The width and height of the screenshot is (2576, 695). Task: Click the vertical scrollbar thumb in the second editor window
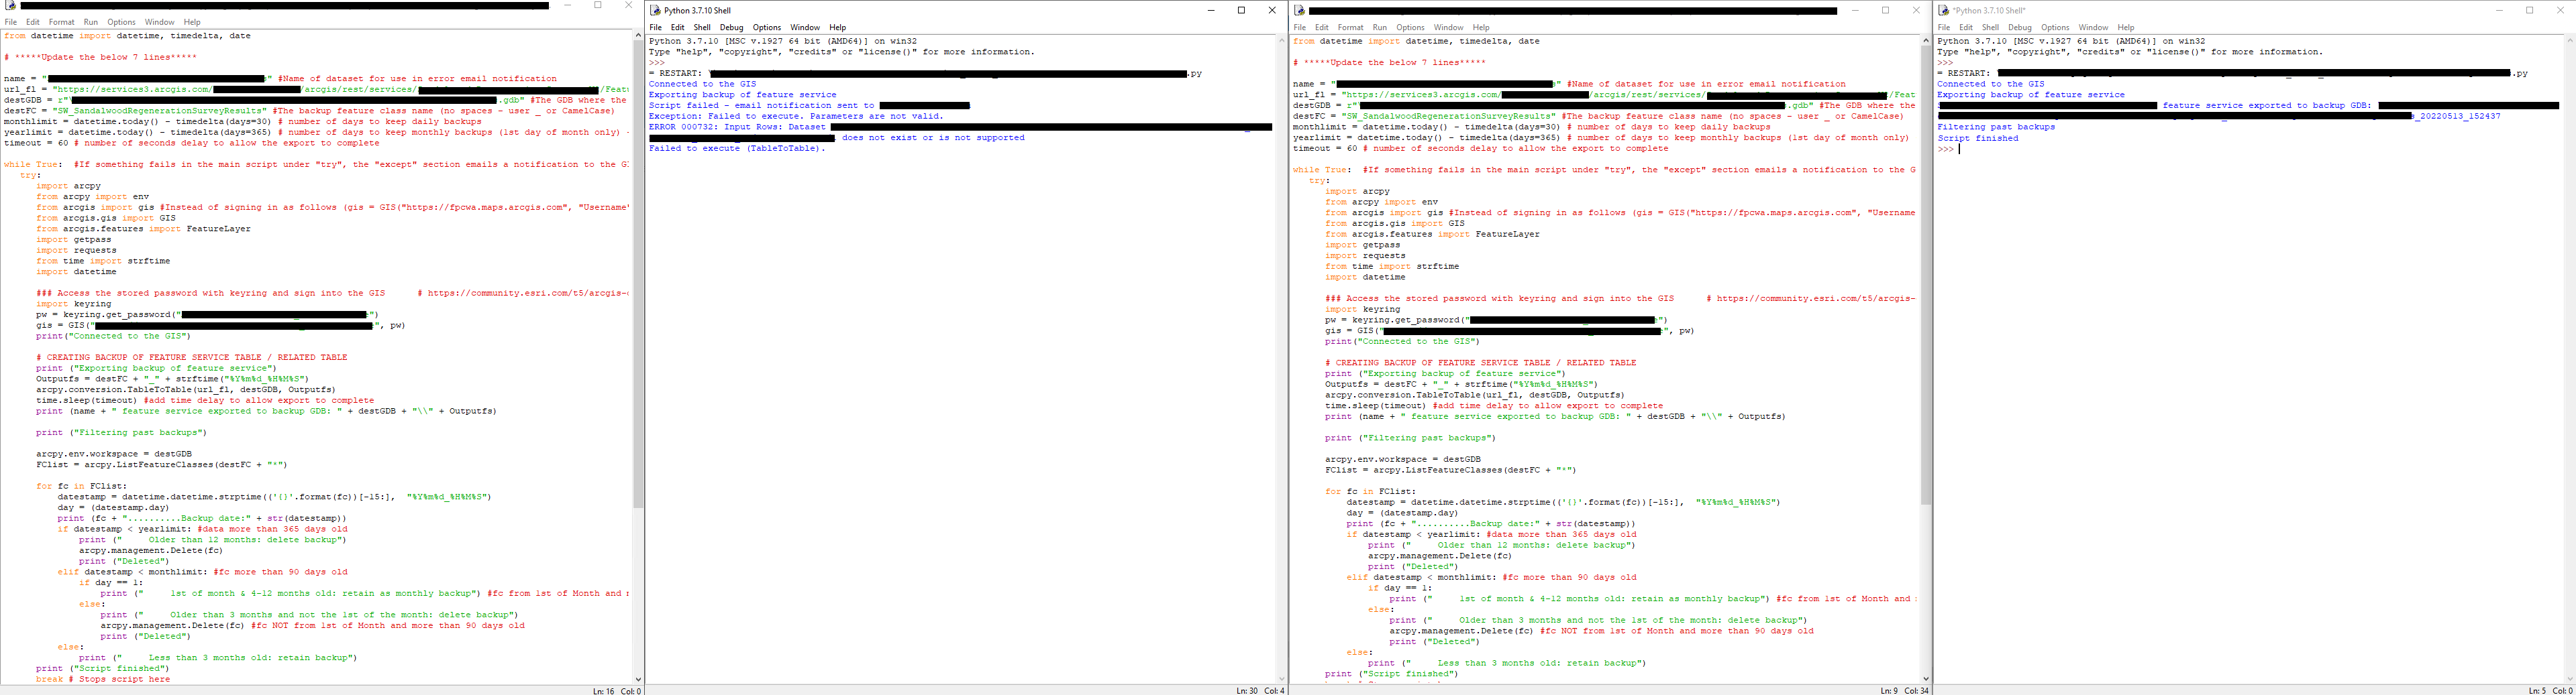click(x=1926, y=275)
